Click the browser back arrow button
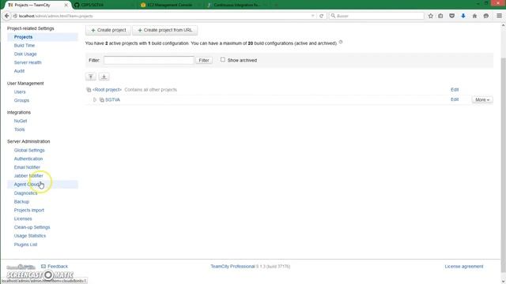506x284 pixels. pos(7,16)
